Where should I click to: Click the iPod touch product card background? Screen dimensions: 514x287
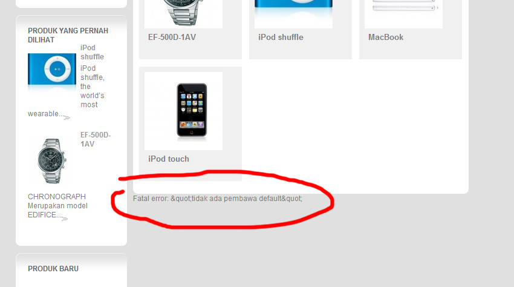click(x=190, y=124)
